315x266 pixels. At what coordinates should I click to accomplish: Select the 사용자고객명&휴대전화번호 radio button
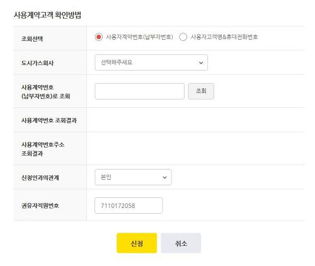183,37
